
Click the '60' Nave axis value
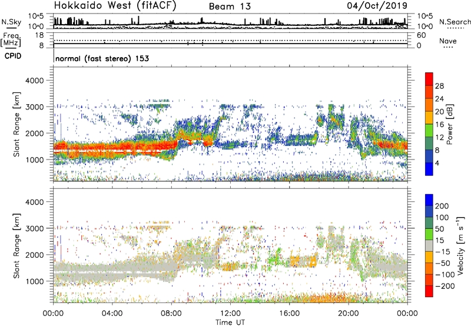[x=422, y=35]
